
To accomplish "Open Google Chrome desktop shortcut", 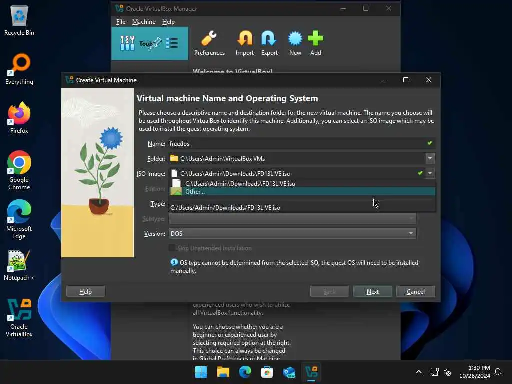I will coord(19,170).
